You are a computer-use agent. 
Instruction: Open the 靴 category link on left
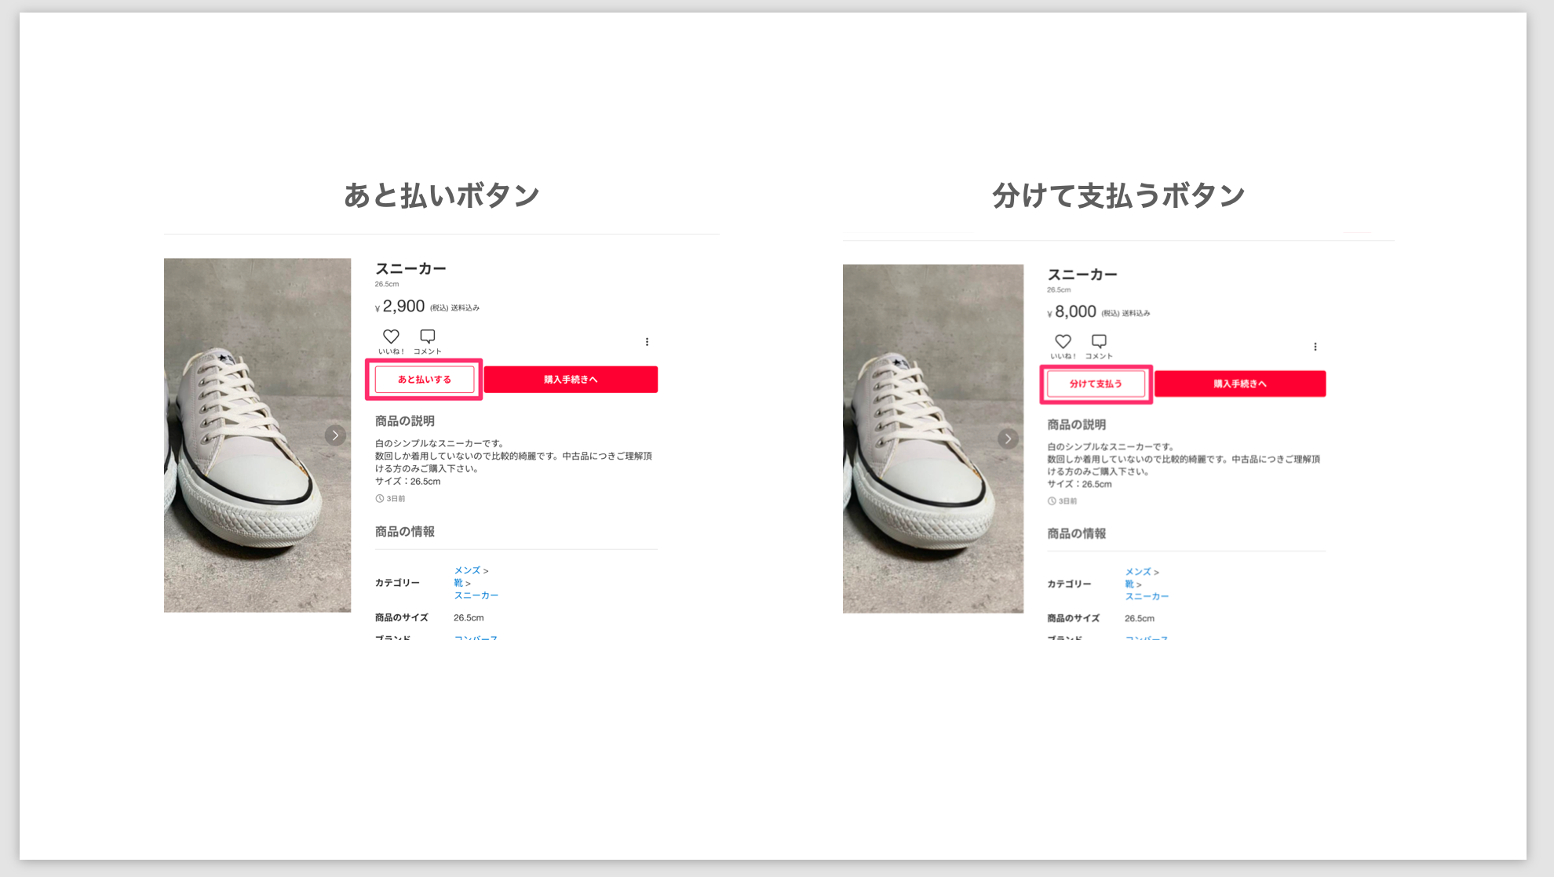click(458, 583)
